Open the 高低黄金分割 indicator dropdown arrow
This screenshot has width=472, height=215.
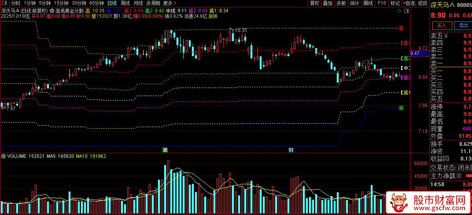(x=52, y=11)
